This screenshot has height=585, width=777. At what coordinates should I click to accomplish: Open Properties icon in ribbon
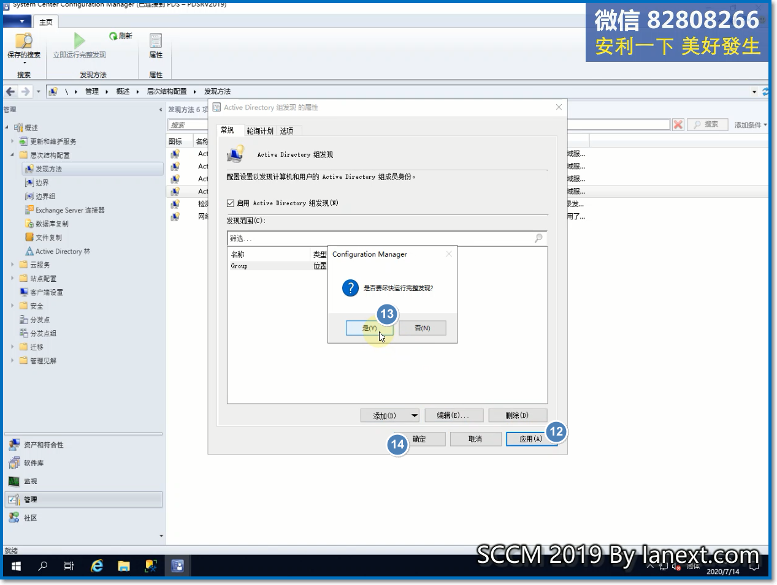(156, 40)
